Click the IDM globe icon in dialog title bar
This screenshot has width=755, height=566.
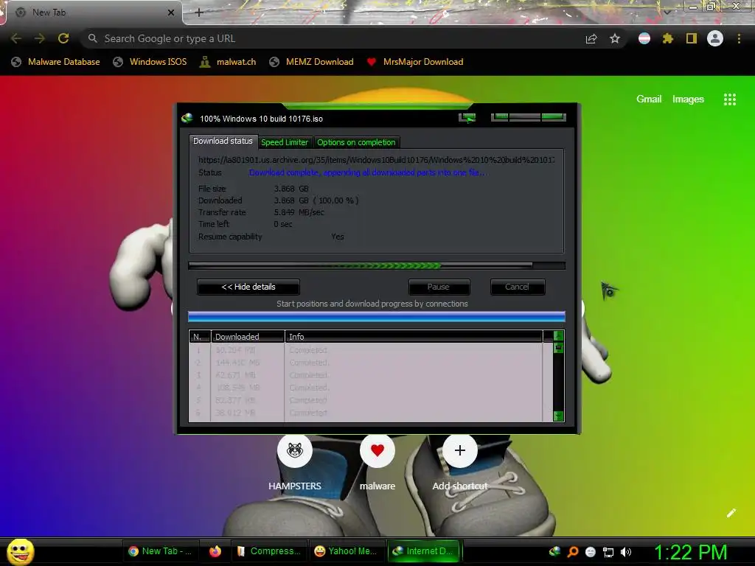coord(187,118)
